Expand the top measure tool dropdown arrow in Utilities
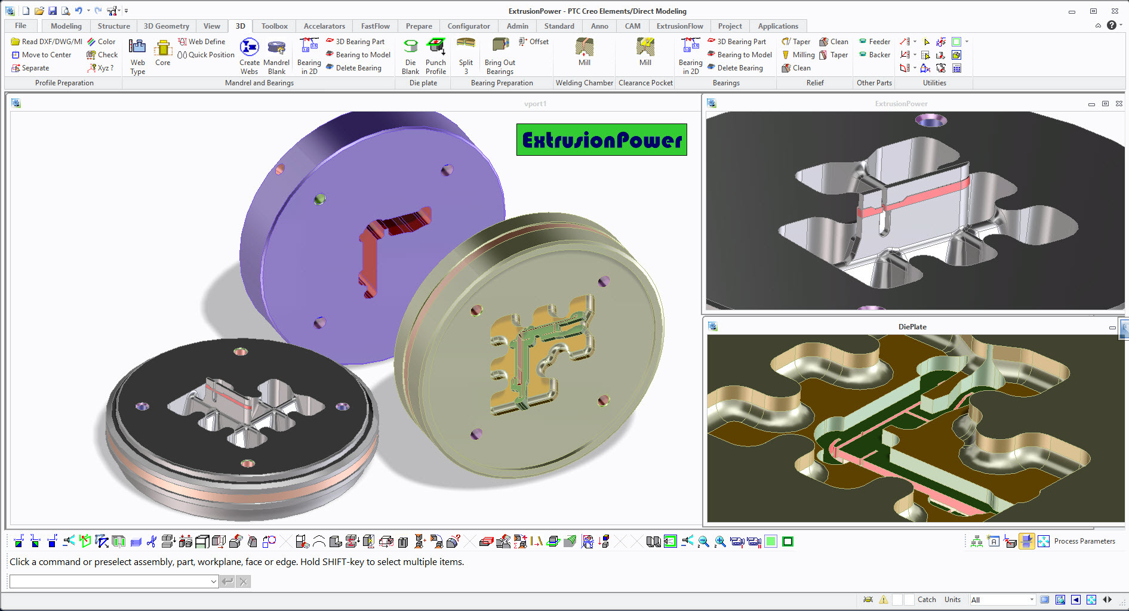 point(915,42)
